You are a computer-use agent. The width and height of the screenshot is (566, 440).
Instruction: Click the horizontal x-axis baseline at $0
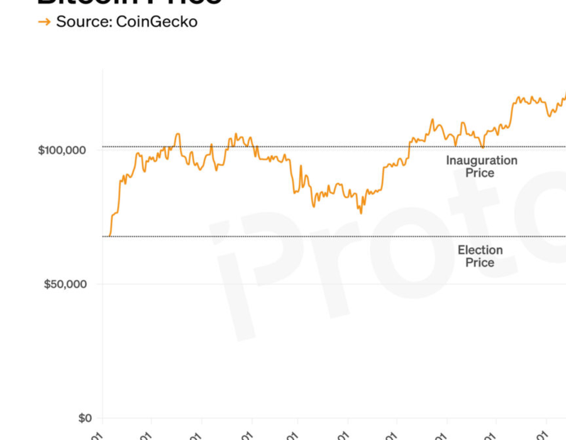pos(314,418)
